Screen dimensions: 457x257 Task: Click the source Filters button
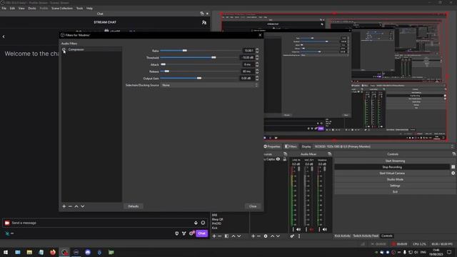pos(291,146)
